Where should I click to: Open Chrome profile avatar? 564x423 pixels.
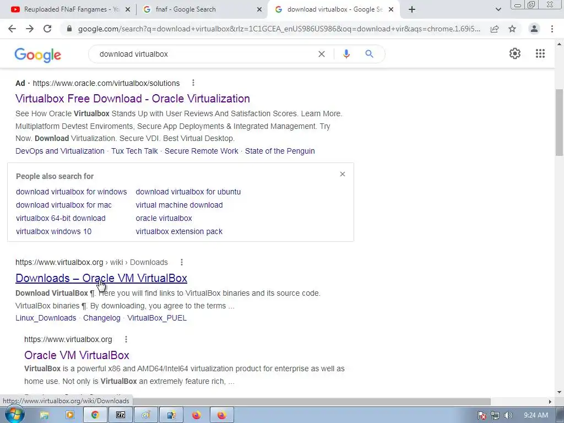(534, 29)
